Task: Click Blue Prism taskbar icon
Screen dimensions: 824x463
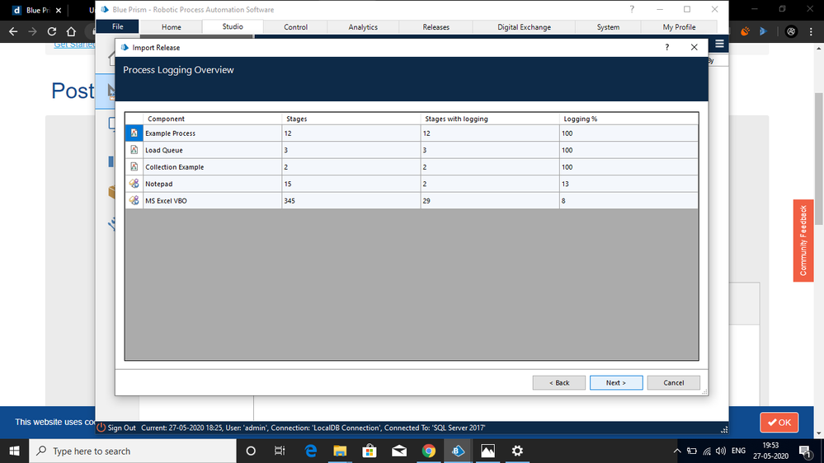Action: 458,451
